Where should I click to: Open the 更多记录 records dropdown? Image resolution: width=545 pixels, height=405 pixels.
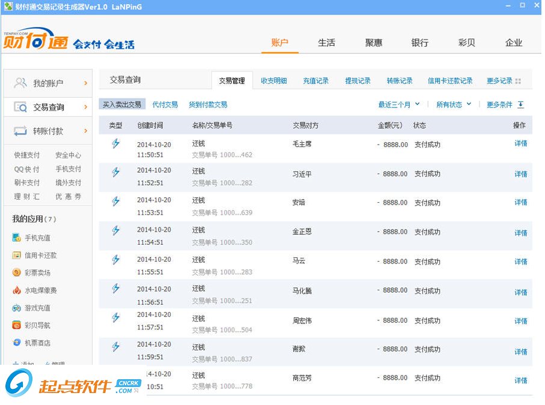499,80
